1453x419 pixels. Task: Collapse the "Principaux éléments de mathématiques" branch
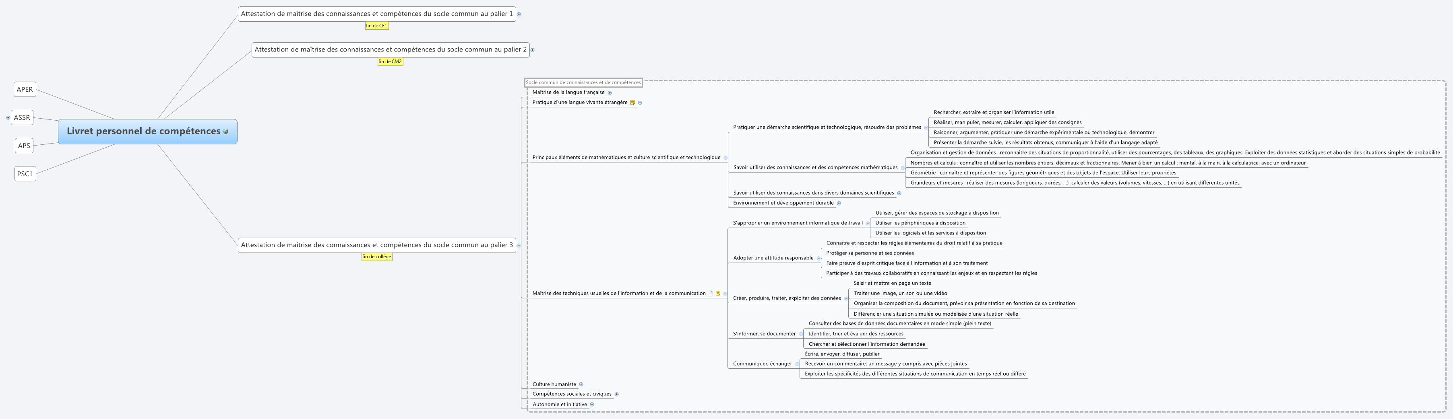pyautogui.click(x=726, y=158)
